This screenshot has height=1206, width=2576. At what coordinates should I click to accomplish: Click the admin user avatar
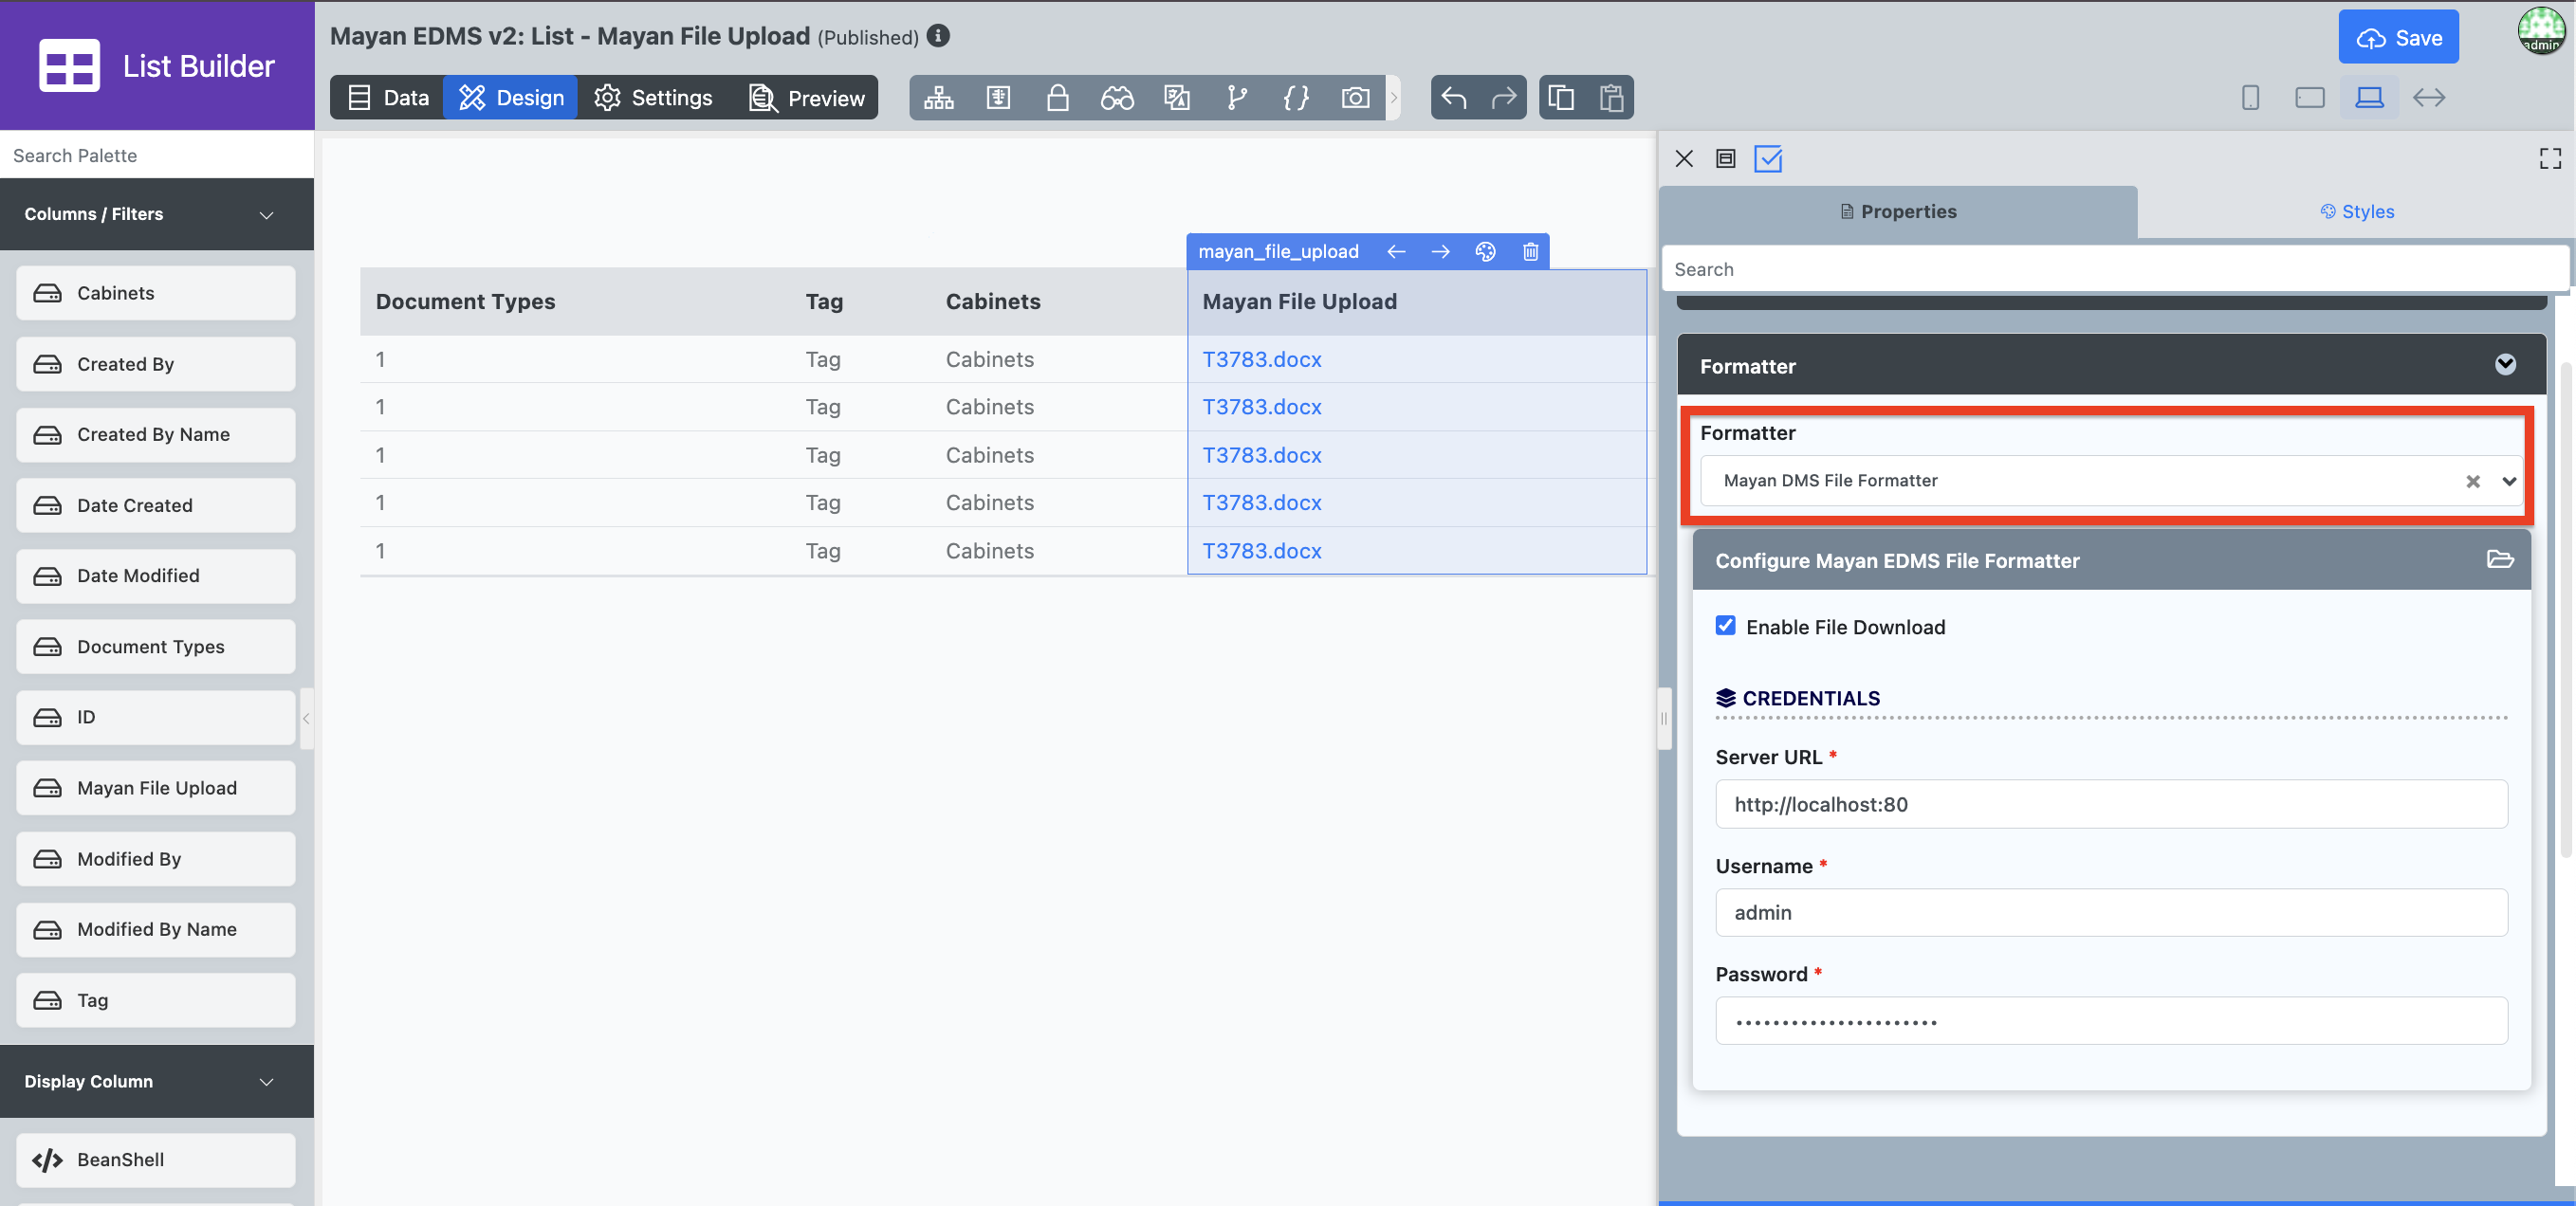(x=2541, y=30)
